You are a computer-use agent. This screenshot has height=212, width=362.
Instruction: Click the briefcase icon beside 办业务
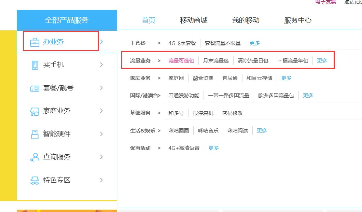pos(34,42)
